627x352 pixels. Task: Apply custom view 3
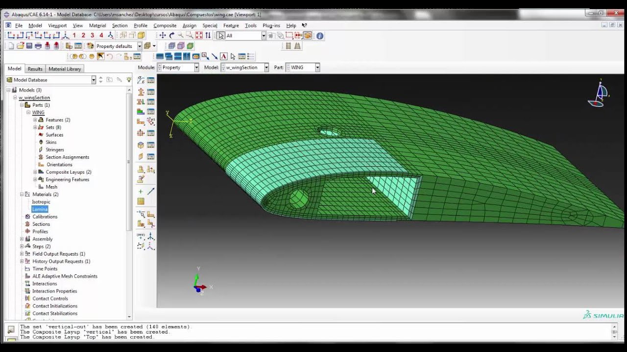tap(92, 35)
